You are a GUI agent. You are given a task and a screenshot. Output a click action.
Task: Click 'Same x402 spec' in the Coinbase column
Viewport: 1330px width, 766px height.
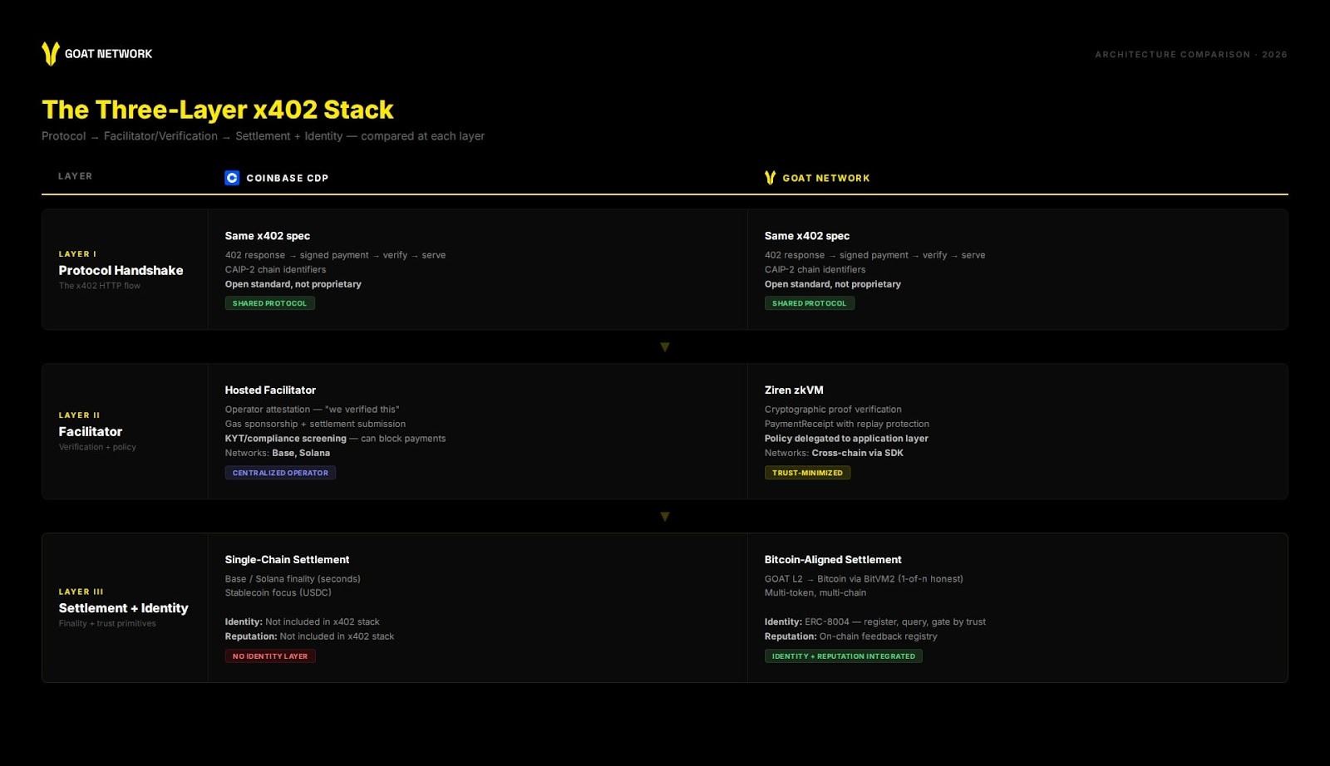267,236
